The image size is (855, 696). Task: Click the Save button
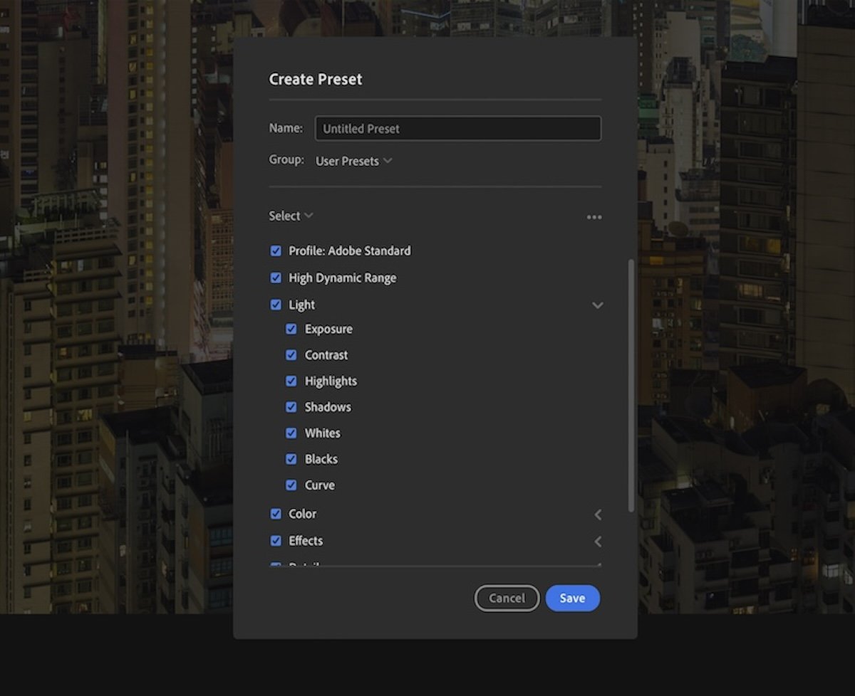(x=572, y=598)
